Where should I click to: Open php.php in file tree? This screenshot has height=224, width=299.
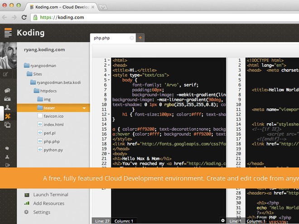tap(48, 141)
